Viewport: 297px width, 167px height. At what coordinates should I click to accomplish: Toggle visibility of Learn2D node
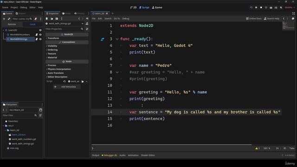pos(40,30)
